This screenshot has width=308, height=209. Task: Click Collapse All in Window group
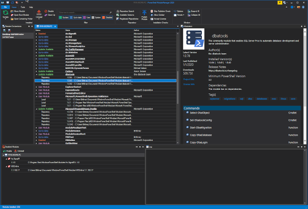194,15
